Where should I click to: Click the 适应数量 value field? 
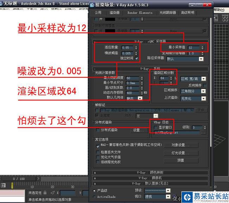click(x=127, y=47)
